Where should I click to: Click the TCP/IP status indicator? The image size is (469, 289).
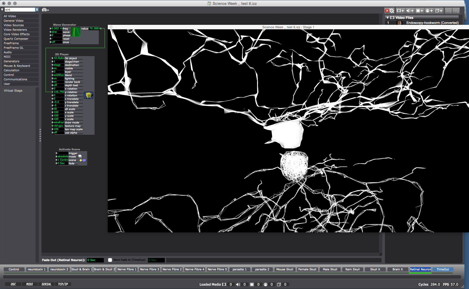point(63,284)
